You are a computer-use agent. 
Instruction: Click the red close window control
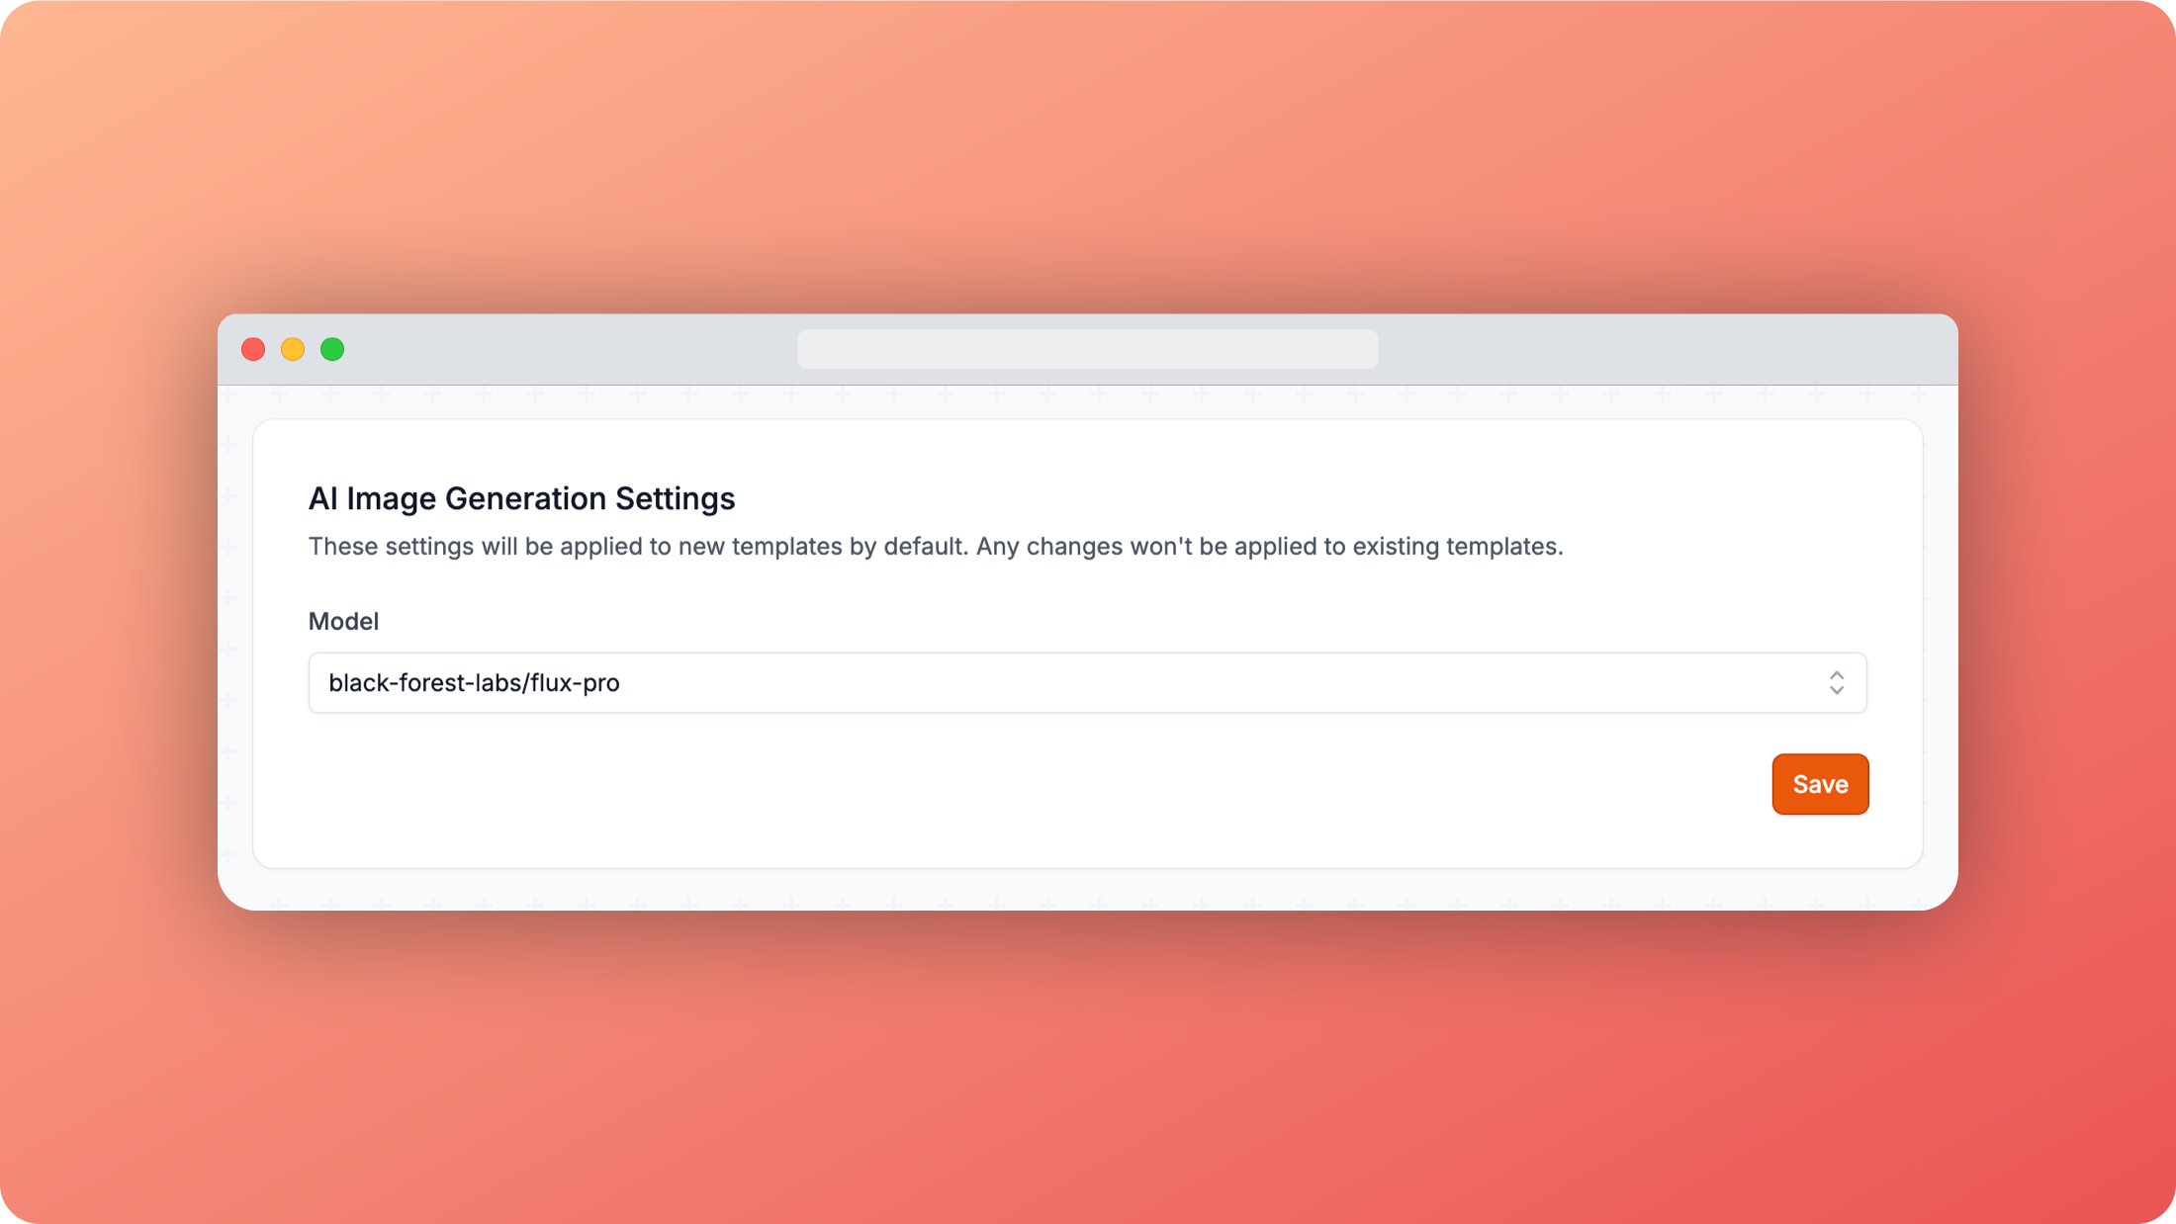coord(253,349)
